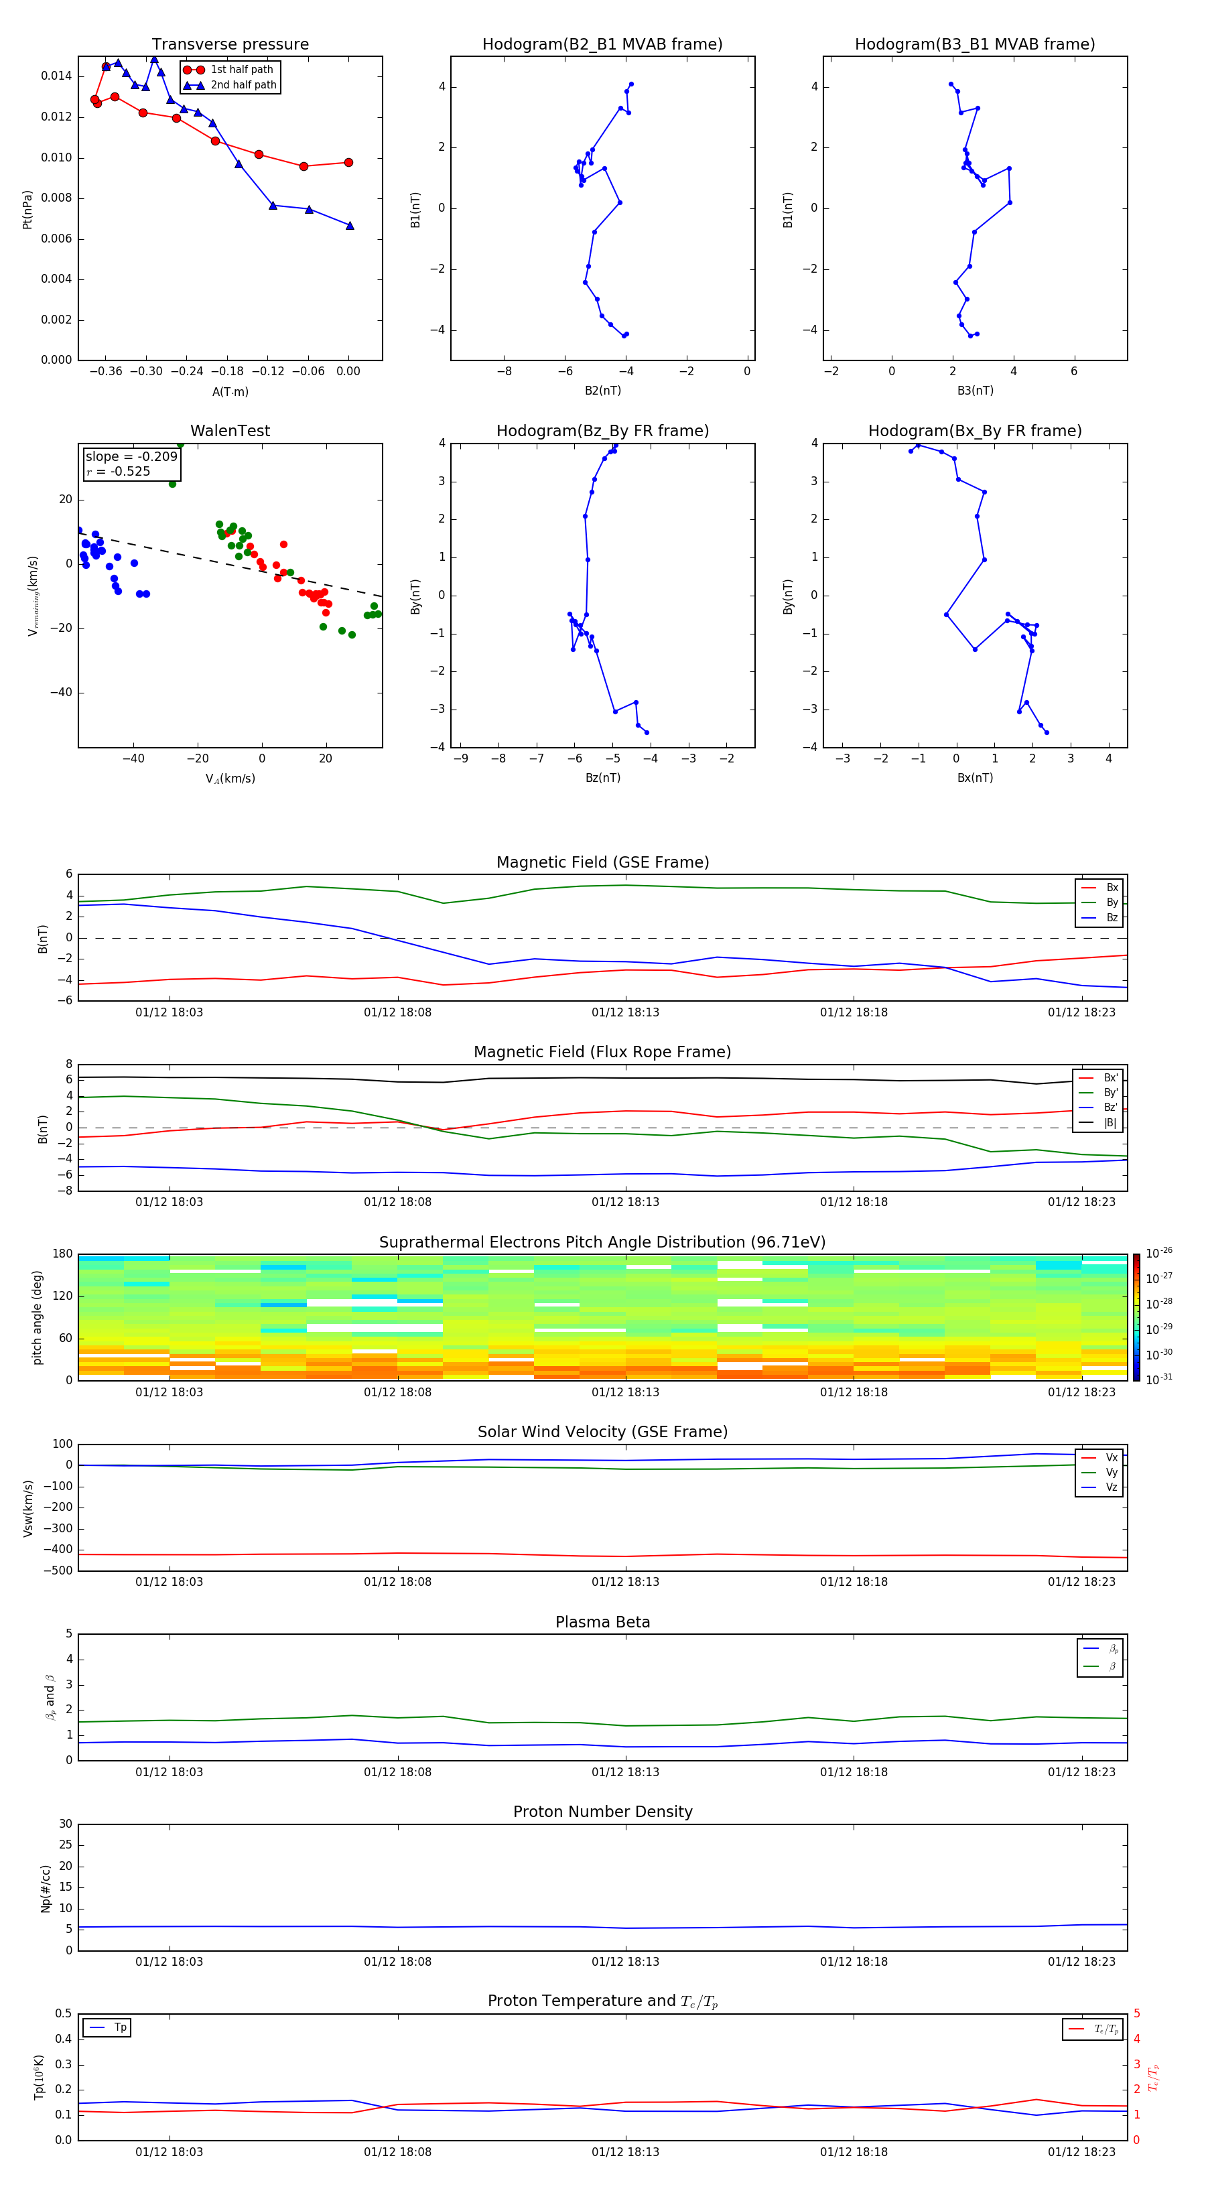Viewport: 1206px width, 2211px height.
Task: Click the 'WalenTest' plot title
Action: click(x=230, y=431)
